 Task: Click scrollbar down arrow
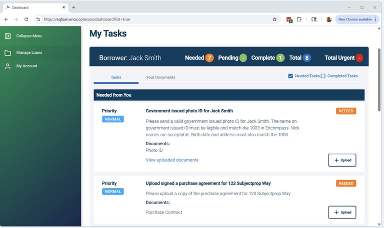pos(379,225)
